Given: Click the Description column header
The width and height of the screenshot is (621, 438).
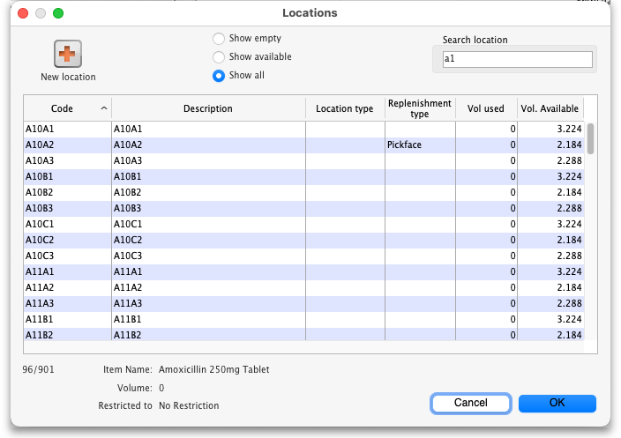Looking at the screenshot, I should pyautogui.click(x=207, y=108).
